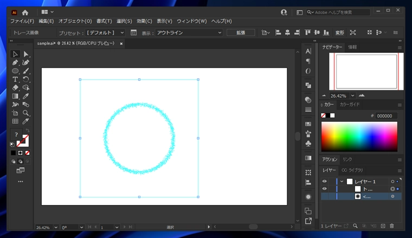
Task: Open the プリセット dropdown
Action: (105, 33)
